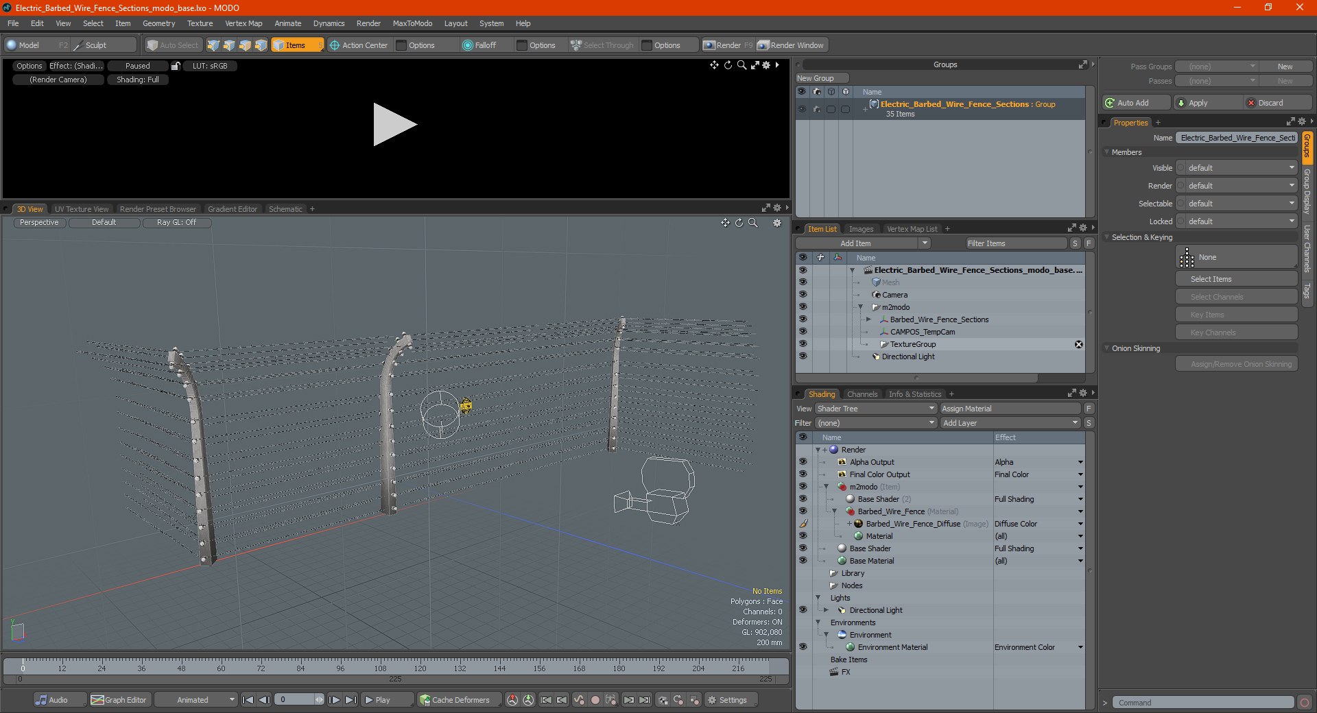Open the Geometry menu
Image resolution: width=1317 pixels, height=713 pixels.
158,23
